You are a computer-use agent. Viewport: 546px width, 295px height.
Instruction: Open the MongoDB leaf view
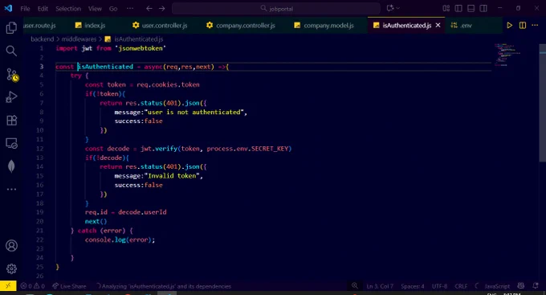click(x=11, y=166)
